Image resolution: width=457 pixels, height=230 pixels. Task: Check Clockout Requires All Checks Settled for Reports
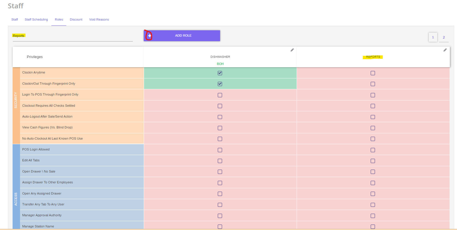point(373,106)
